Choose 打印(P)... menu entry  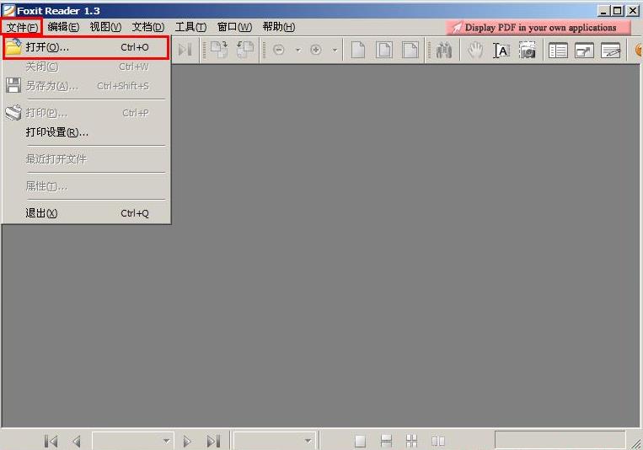coord(86,113)
